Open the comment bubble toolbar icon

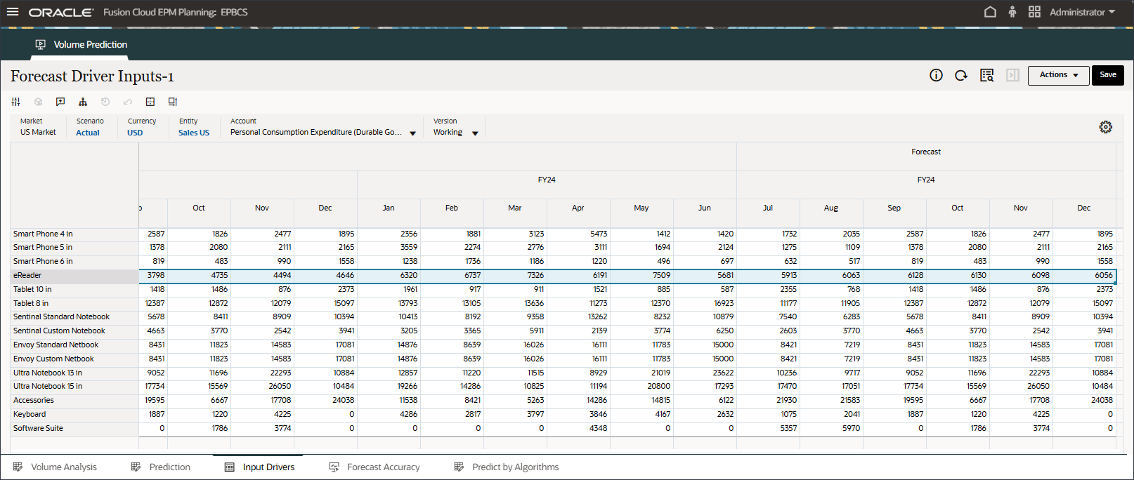pos(60,102)
